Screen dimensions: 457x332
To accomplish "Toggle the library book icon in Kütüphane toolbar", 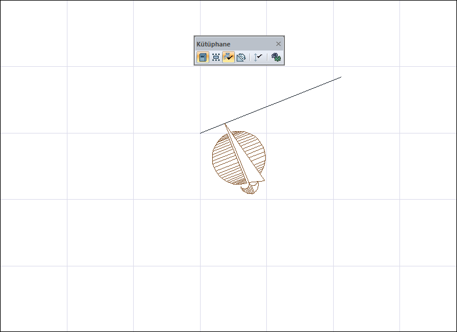I will click(202, 57).
